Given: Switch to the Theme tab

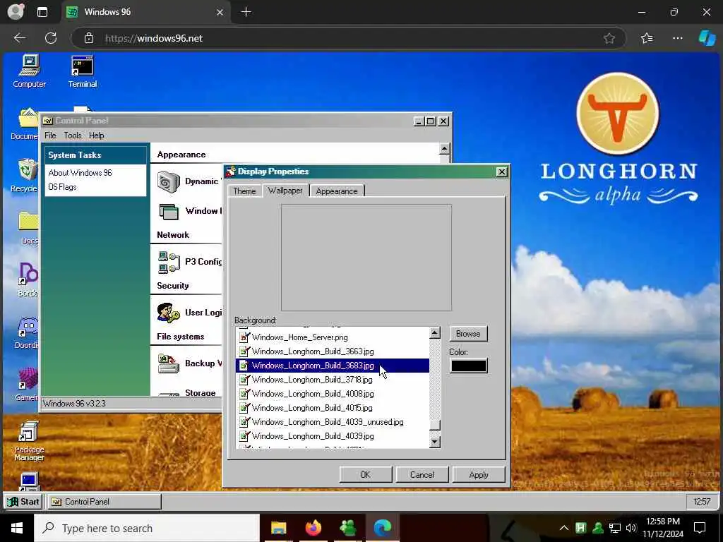Looking at the screenshot, I should [244, 191].
